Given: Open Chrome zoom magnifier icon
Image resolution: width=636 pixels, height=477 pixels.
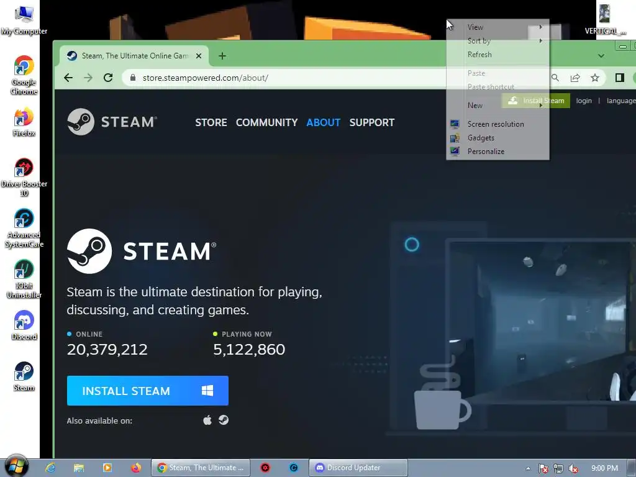Looking at the screenshot, I should tap(555, 78).
